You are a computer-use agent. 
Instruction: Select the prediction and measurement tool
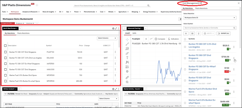[x=127, y=67]
